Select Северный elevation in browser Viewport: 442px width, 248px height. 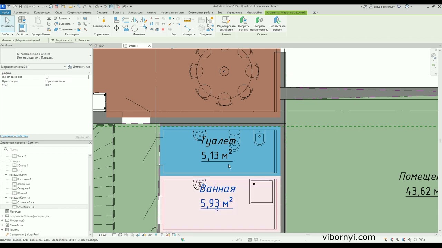tap(23, 188)
